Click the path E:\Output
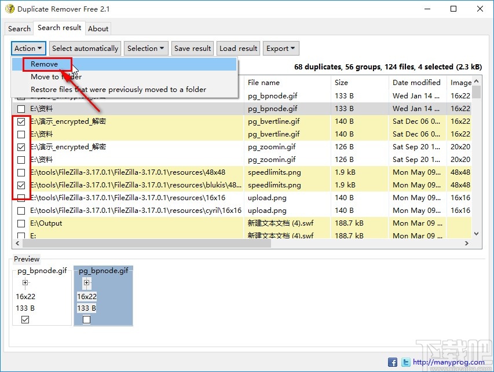The height and width of the screenshot is (372, 494). coord(46,223)
